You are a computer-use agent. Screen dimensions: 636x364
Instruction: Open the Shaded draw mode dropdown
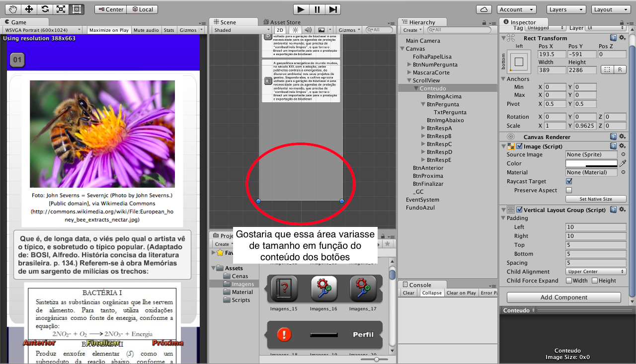242,30
